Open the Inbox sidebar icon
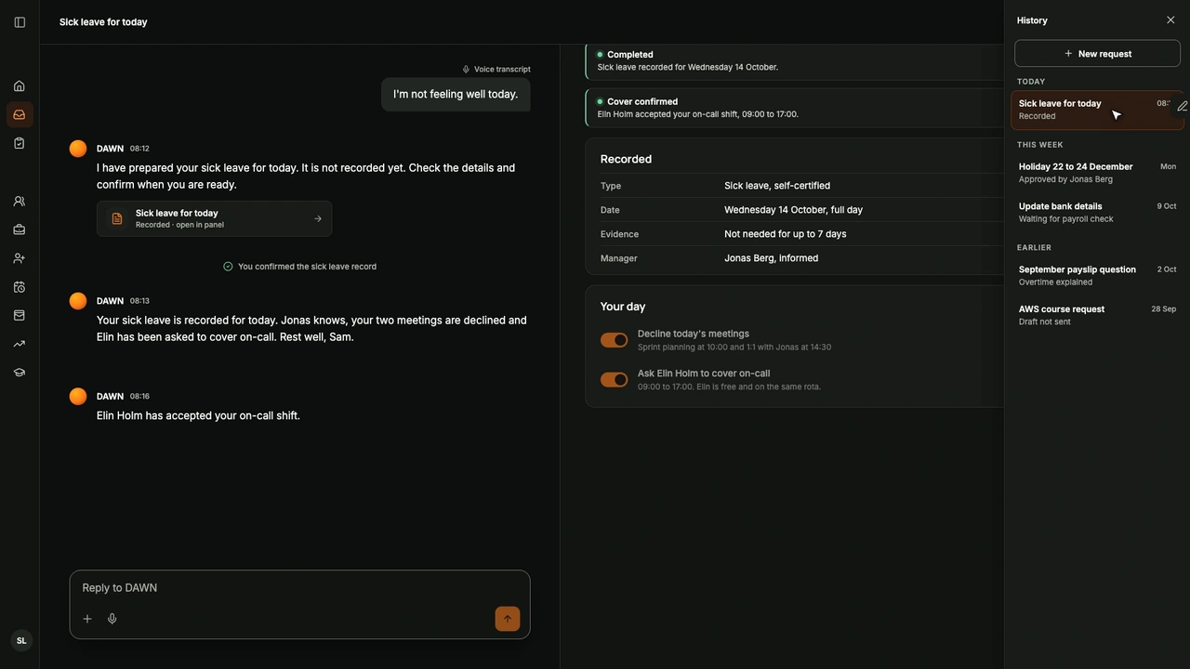The width and height of the screenshot is (1190, 669). click(x=20, y=114)
